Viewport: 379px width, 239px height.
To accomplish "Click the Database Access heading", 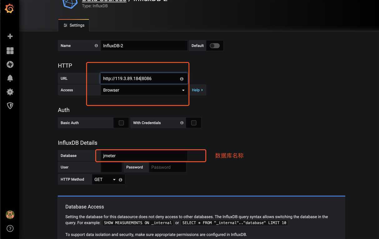I will click(x=85, y=207).
